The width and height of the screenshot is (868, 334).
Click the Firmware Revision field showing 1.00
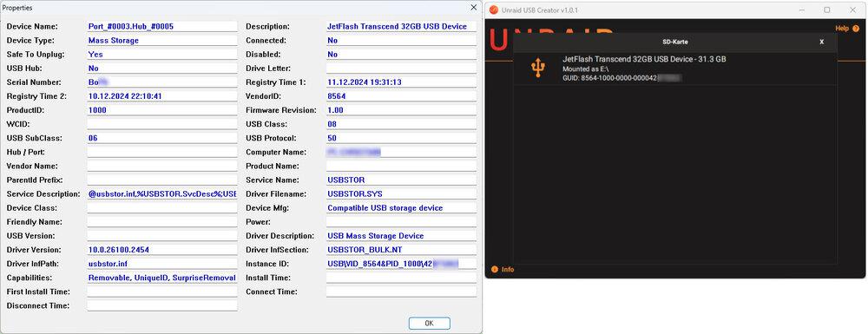pyautogui.click(x=401, y=110)
